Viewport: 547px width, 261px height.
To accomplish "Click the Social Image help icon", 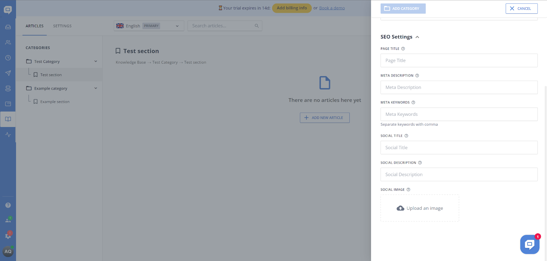I will tap(408, 190).
